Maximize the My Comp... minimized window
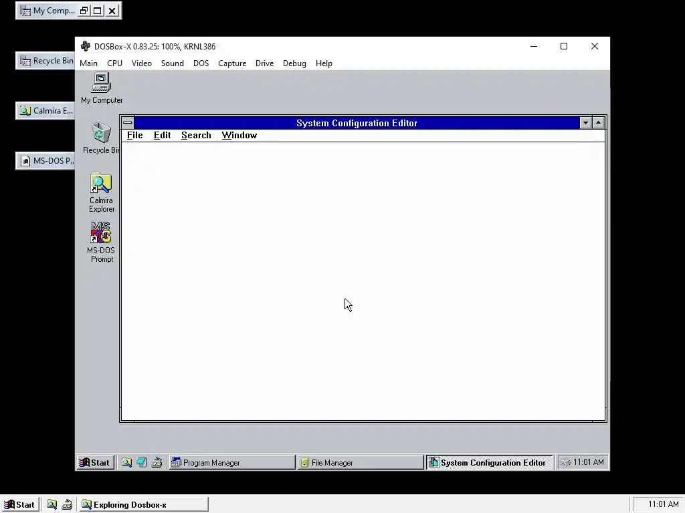 coord(98,11)
